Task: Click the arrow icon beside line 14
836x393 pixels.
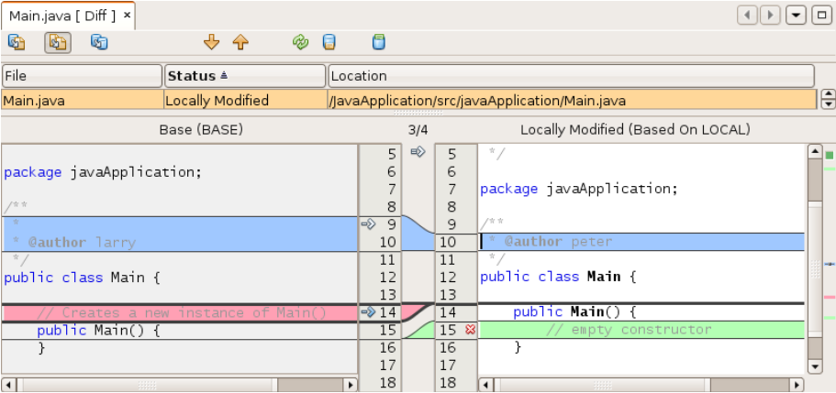Action: click(369, 312)
